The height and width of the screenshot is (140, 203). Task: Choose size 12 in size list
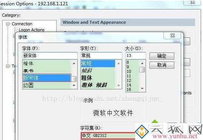coord(132,80)
